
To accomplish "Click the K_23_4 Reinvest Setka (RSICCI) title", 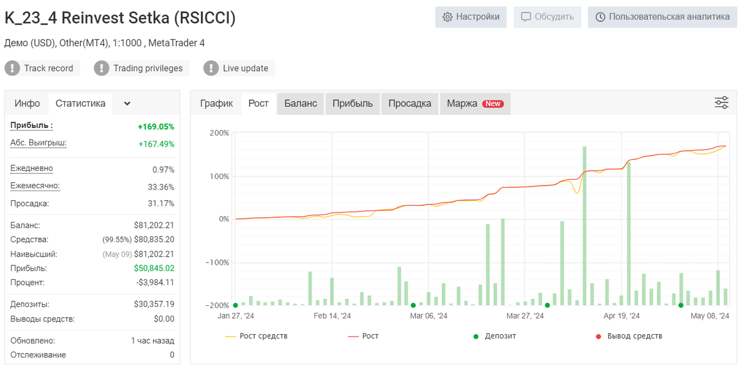I will 120,18.
